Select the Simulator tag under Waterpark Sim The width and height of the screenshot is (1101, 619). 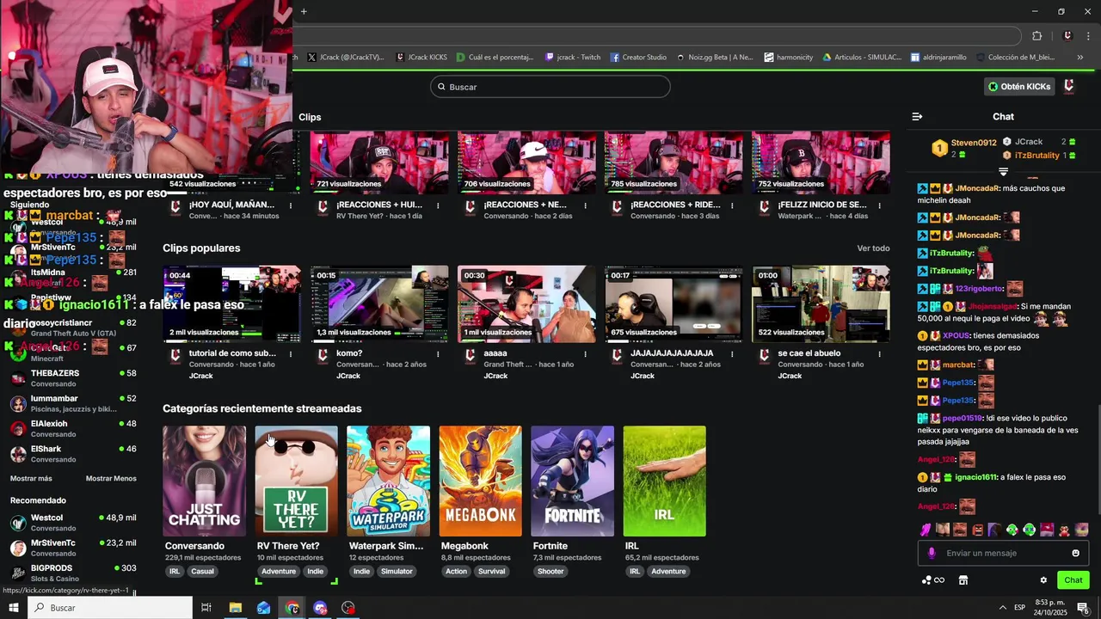[397, 572]
